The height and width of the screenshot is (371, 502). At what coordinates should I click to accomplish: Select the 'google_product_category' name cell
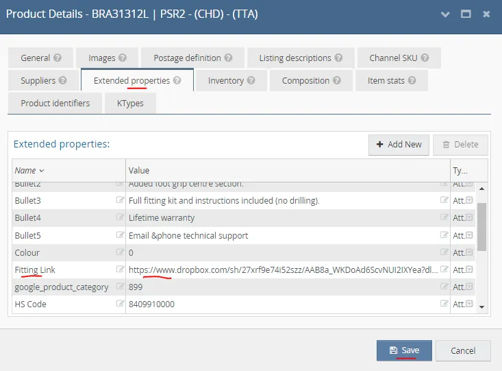[68, 287]
